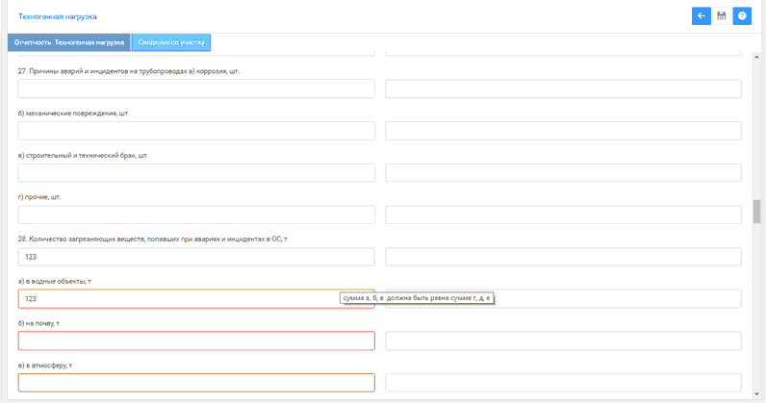Screen dimensions: 766x403
Task: Select first field under 'в) строительный и технический брак'
Action: [x=196, y=173]
